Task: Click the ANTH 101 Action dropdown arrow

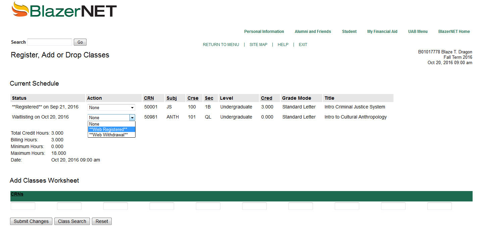Action: (132, 118)
